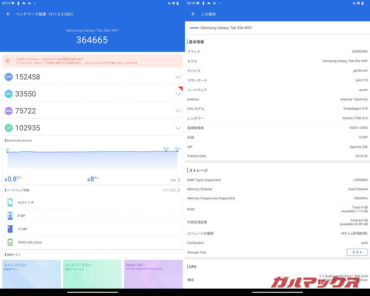Expand the CPU score details

(178, 77)
